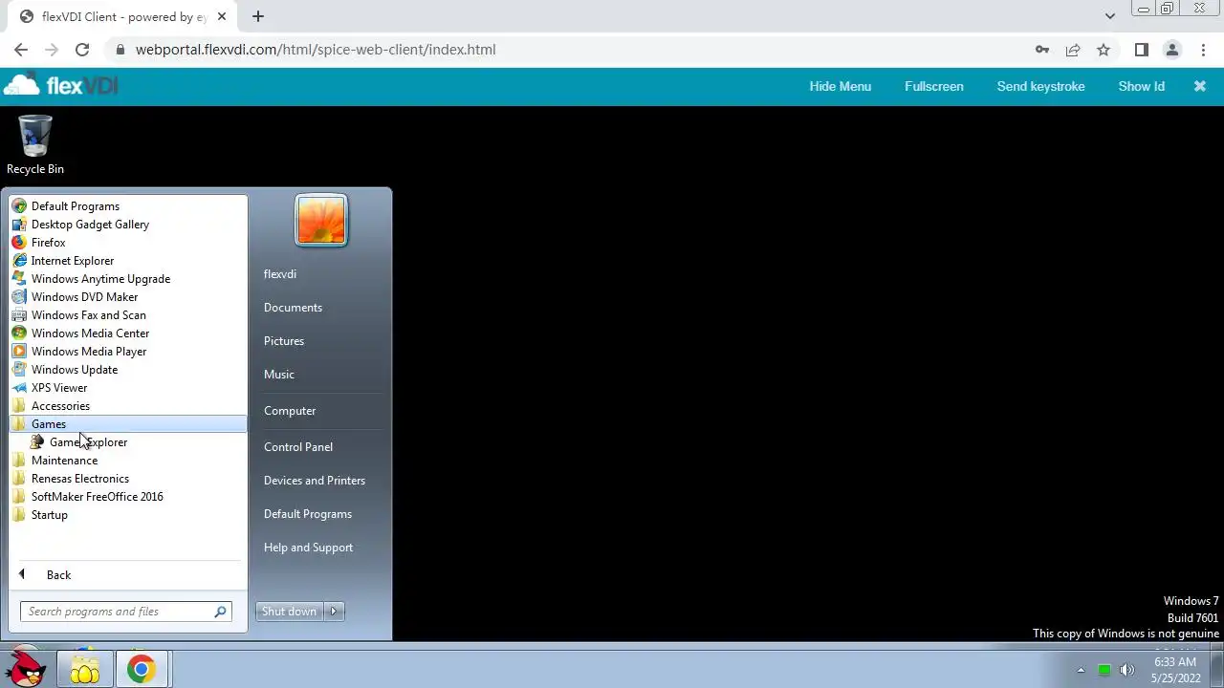This screenshot has width=1224, height=688.
Task: Open Documents from Start menu
Action: tap(293, 308)
